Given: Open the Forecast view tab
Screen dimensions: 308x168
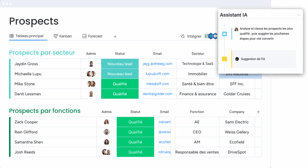Looking at the screenshot, I should [92, 36].
